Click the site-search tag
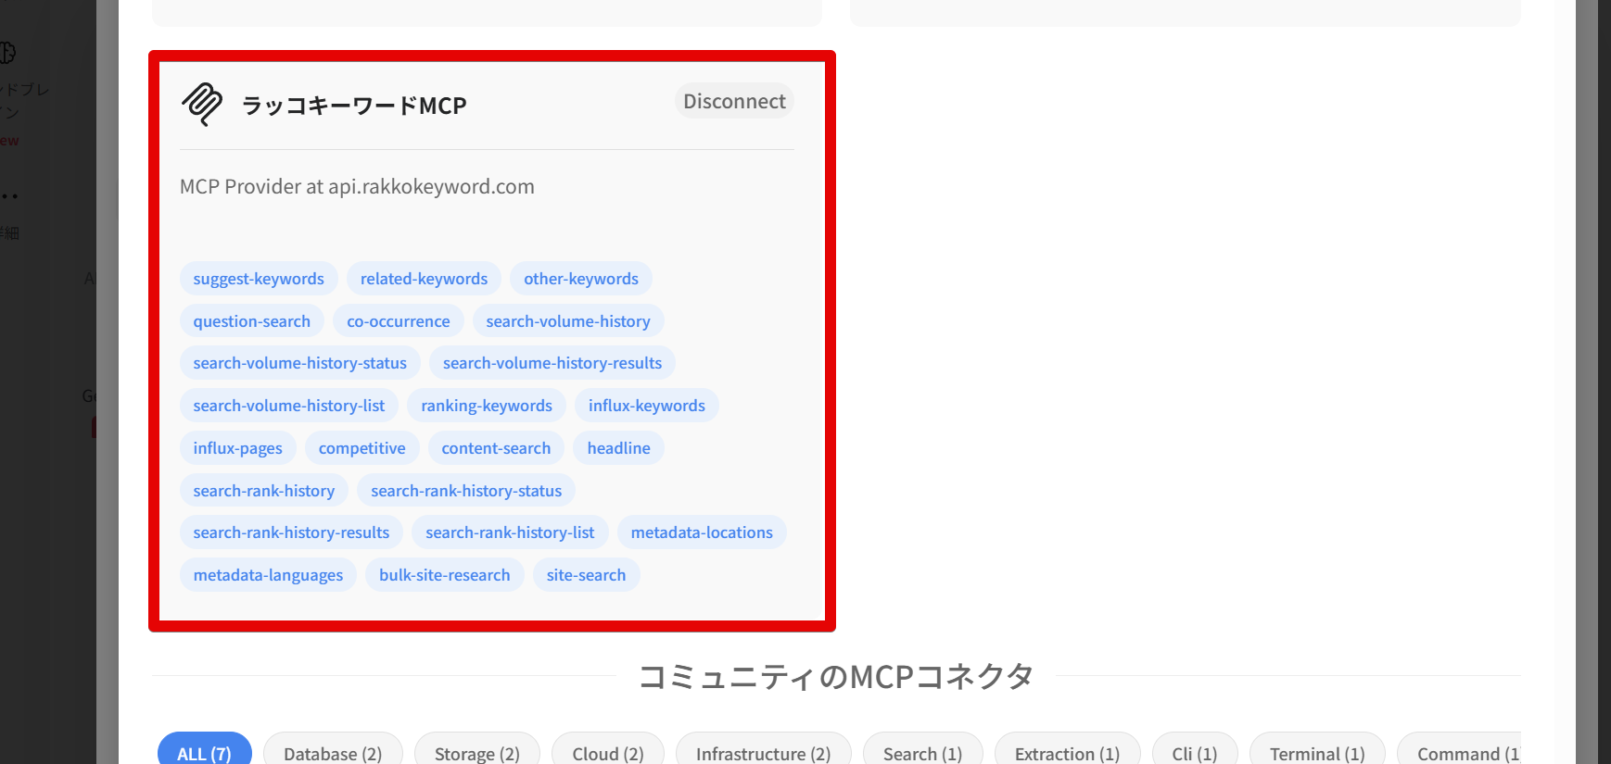This screenshot has height=764, width=1611. (x=586, y=575)
